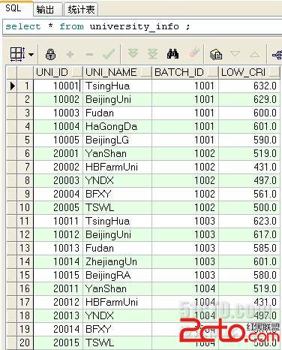Image resolution: width=282 pixels, height=350 pixels.
Task: Select row number 18 header
Action: point(25,315)
